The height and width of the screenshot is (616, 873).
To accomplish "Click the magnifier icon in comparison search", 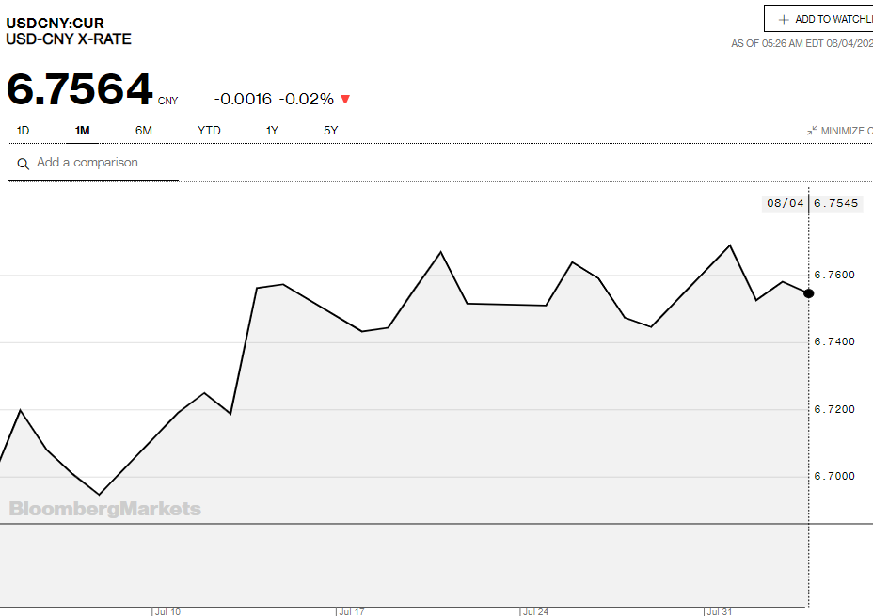I will point(23,164).
